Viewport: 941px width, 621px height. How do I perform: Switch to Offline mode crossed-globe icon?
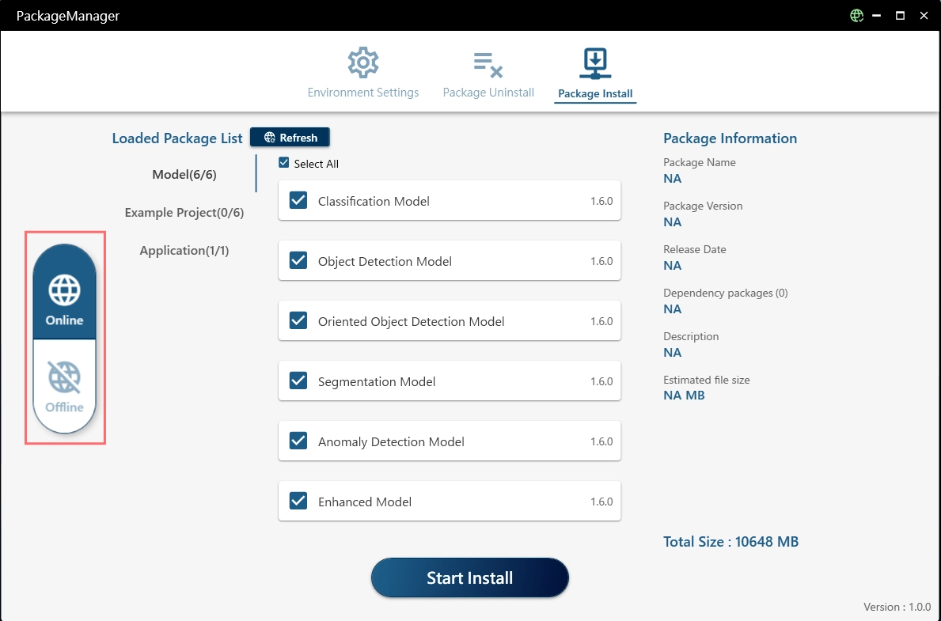[x=64, y=377]
